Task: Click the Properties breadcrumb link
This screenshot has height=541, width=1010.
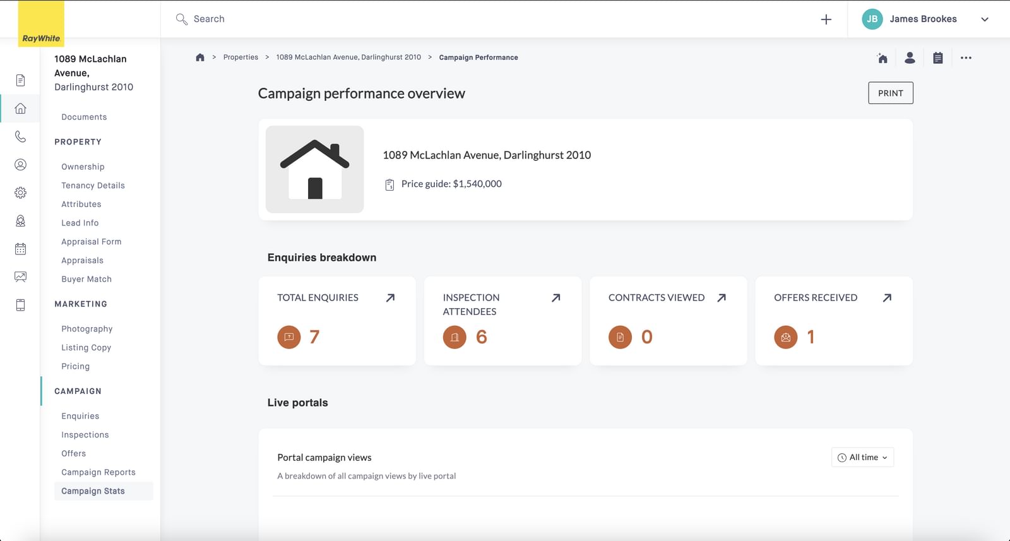Action: coord(241,57)
